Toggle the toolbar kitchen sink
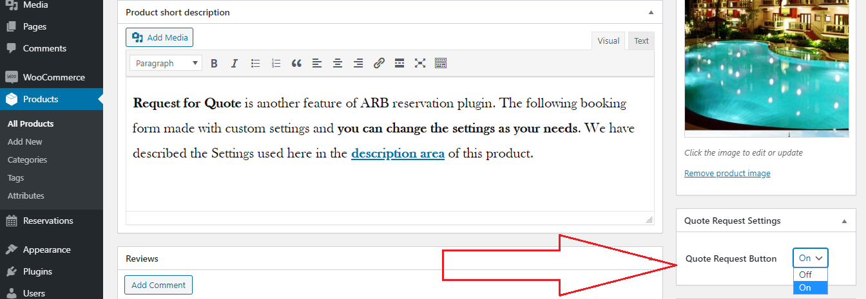The width and height of the screenshot is (866, 299). click(441, 63)
